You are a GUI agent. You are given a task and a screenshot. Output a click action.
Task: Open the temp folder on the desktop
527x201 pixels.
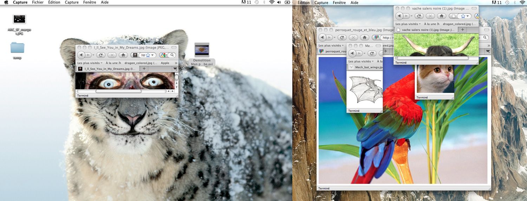[x=17, y=48]
